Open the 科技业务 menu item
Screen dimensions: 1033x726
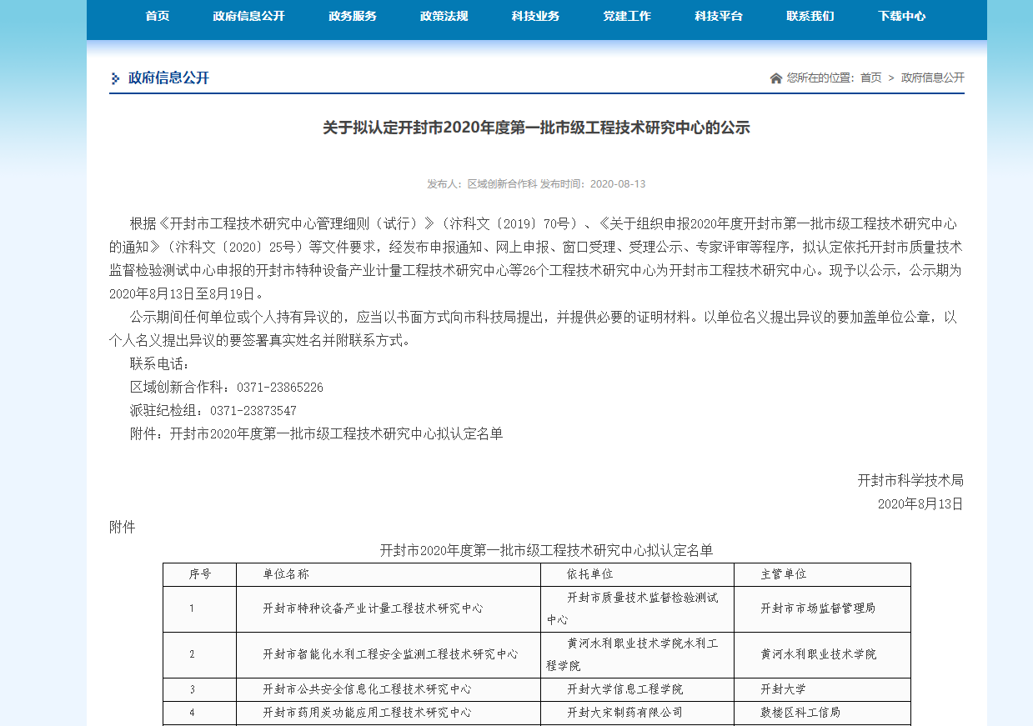pyautogui.click(x=535, y=16)
